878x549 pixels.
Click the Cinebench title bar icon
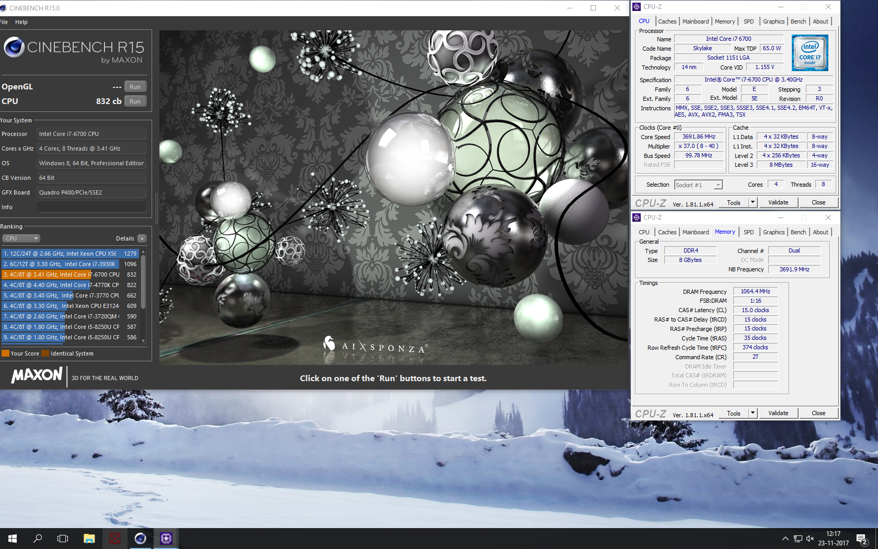click(3, 8)
